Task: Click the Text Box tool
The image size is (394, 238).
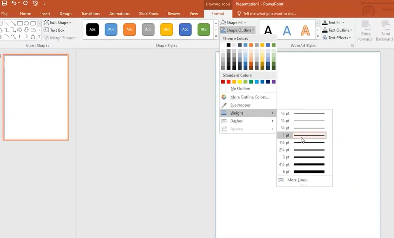Action: (57, 30)
